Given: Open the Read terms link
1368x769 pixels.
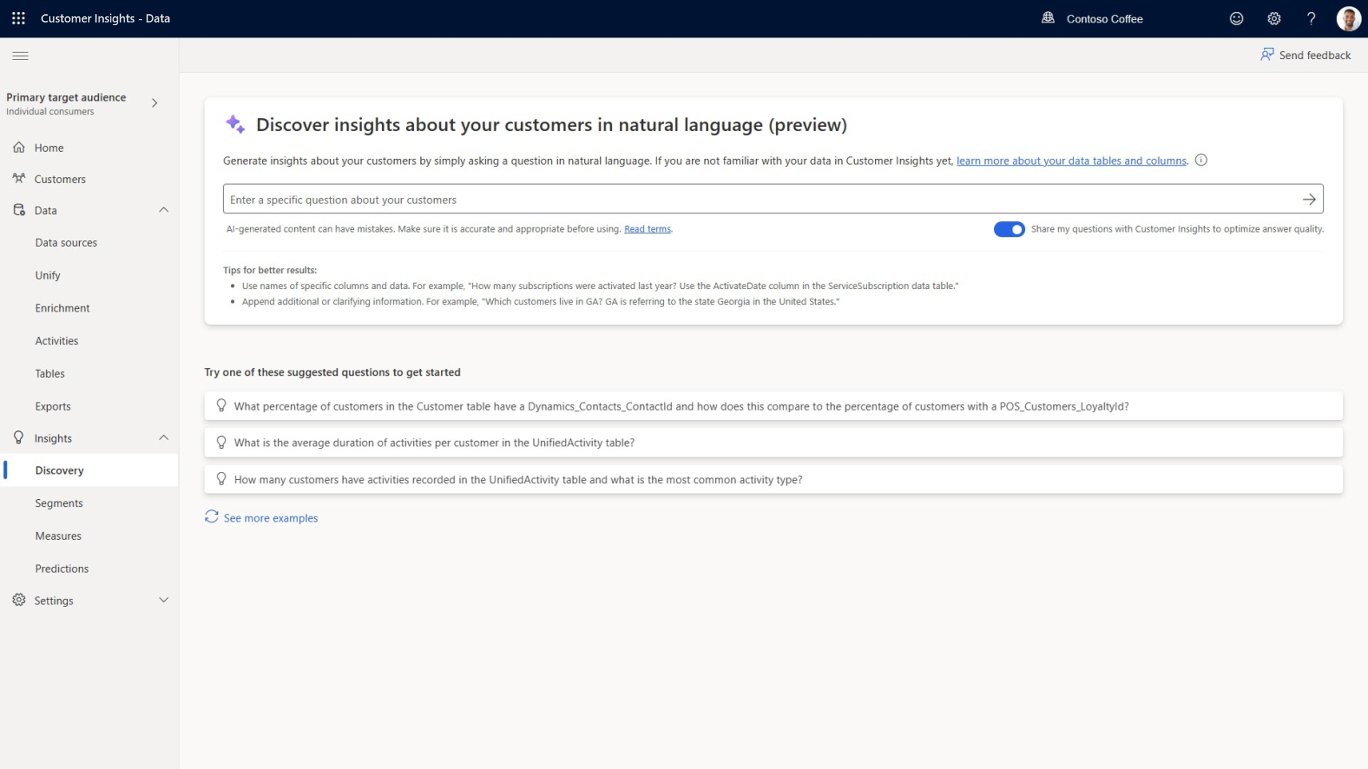Looking at the screenshot, I should pyautogui.click(x=647, y=229).
